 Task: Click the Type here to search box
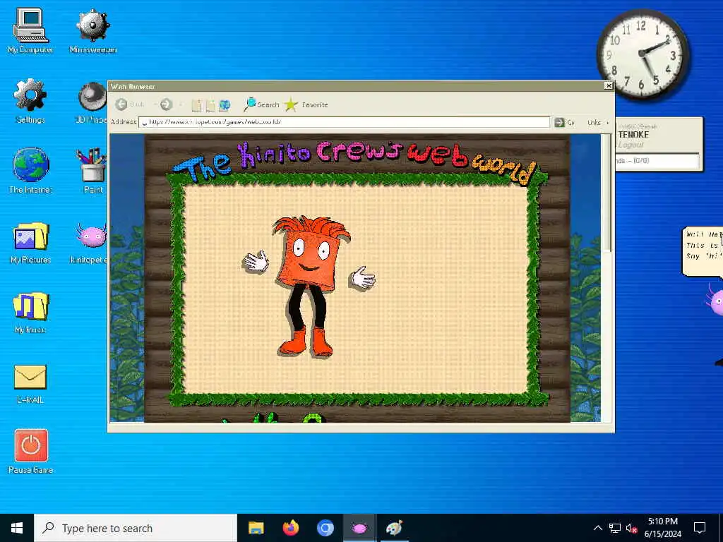pos(136,528)
